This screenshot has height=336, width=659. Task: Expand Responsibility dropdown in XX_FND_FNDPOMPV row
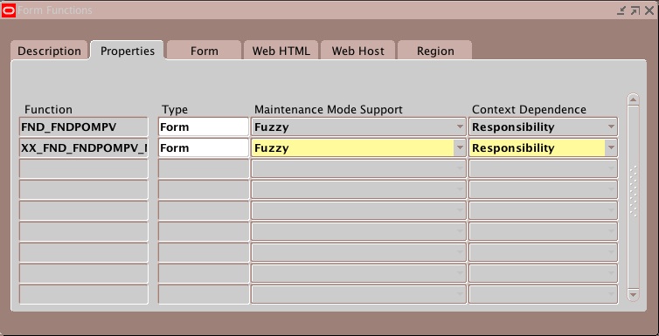[x=611, y=147]
